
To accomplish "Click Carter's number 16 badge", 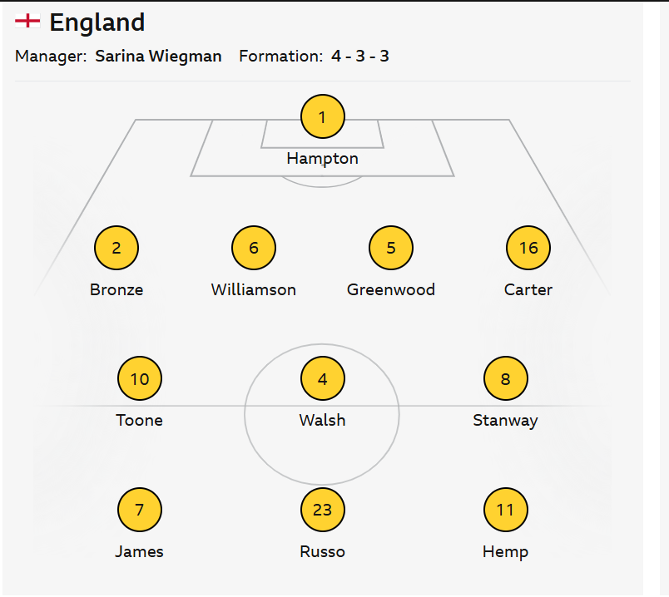I will [528, 248].
